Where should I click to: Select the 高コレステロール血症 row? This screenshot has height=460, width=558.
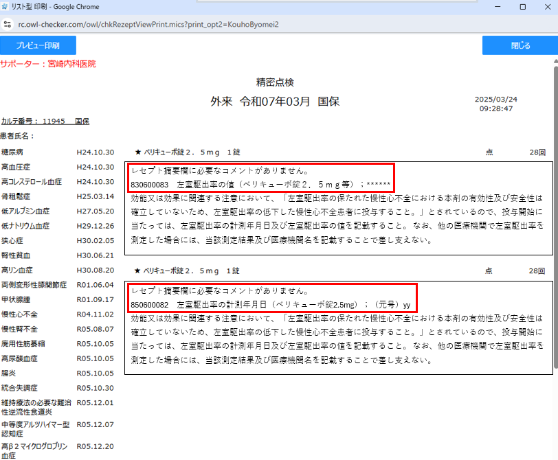(x=58, y=182)
